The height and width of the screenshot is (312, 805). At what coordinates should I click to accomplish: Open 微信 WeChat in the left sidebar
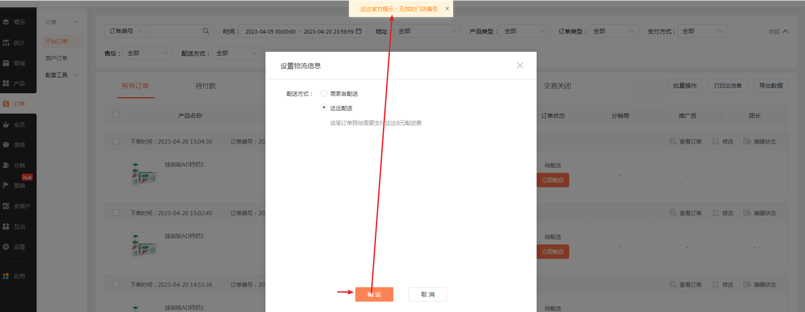click(x=14, y=144)
